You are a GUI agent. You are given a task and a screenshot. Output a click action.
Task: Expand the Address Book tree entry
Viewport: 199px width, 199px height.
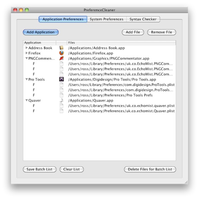click(x=27, y=48)
